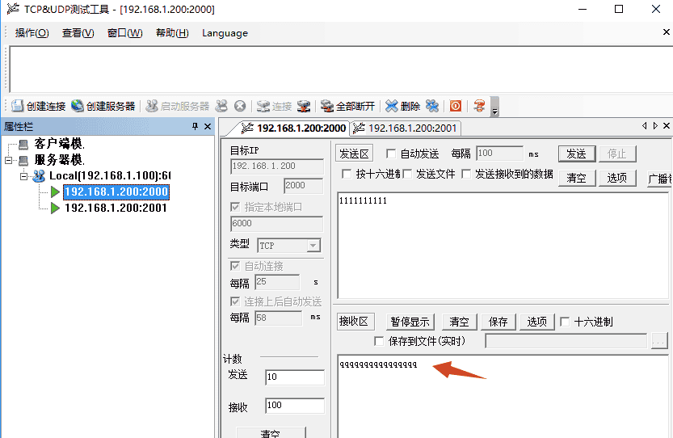
Task: Open the 查看(V) menu
Action: [x=78, y=33]
